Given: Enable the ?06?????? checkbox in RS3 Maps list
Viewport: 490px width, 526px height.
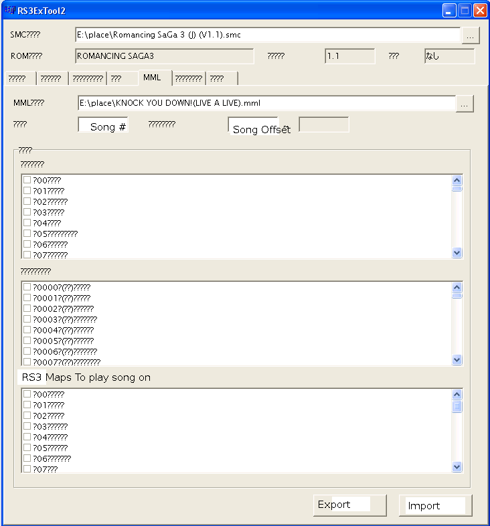Looking at the screenshot, I should coord(27,458).
